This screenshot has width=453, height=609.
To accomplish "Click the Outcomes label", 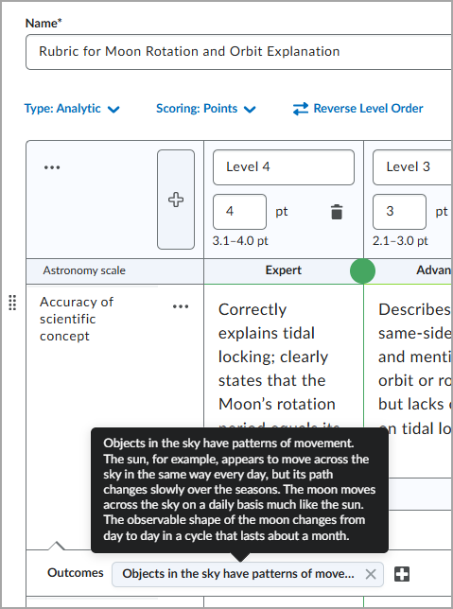I will click(x=76, y=573).
